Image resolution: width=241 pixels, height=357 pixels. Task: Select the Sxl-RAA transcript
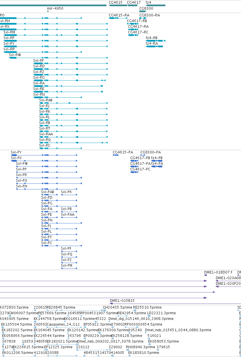(x=46, y=134)
